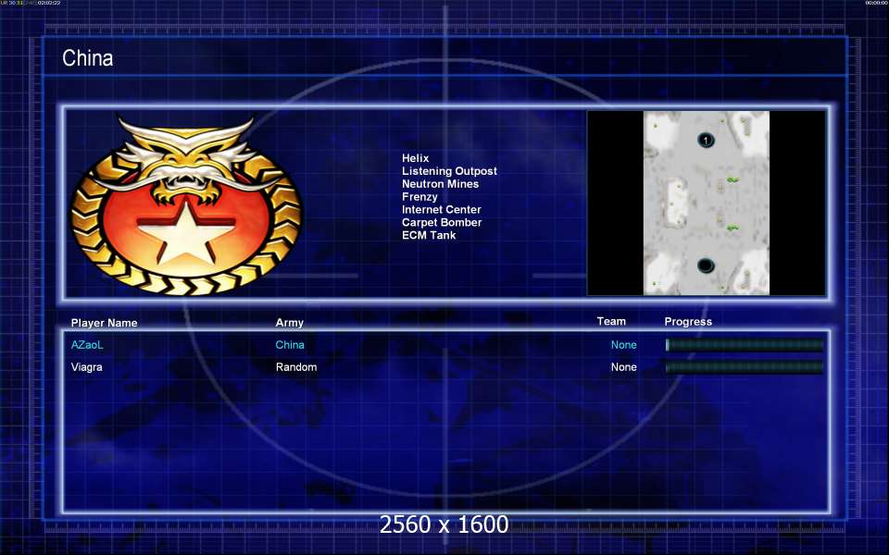Viewport: 889px width, 555px height.
Task: Click the Team column header
Action: tap(611, 321)
